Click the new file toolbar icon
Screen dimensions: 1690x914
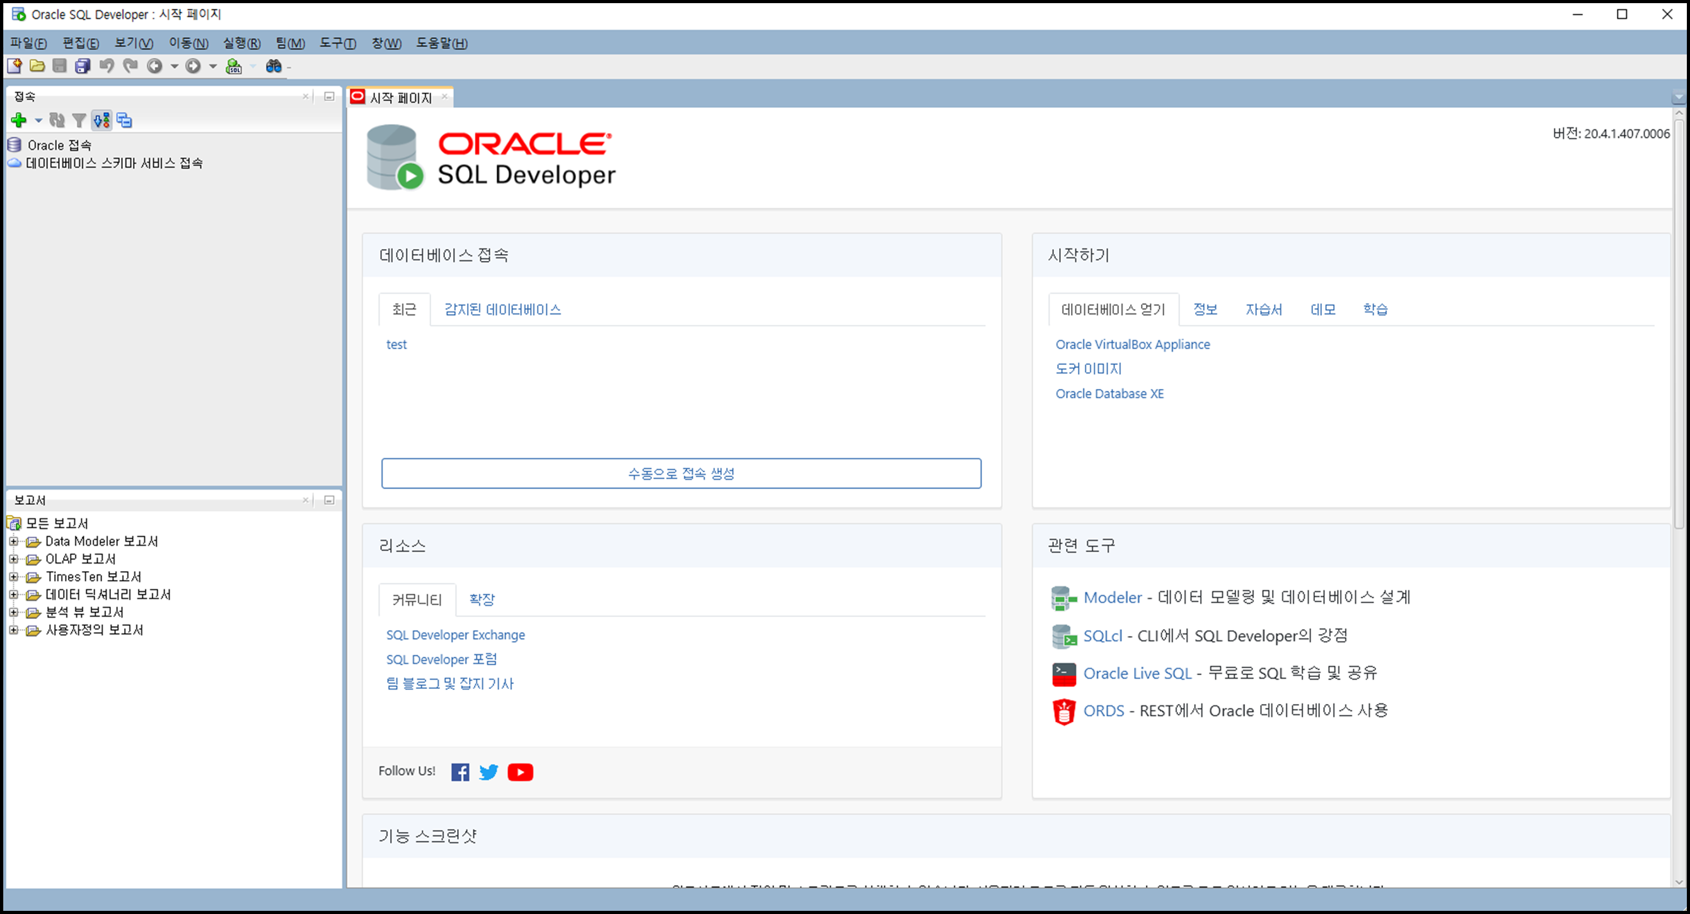(14, 66)
